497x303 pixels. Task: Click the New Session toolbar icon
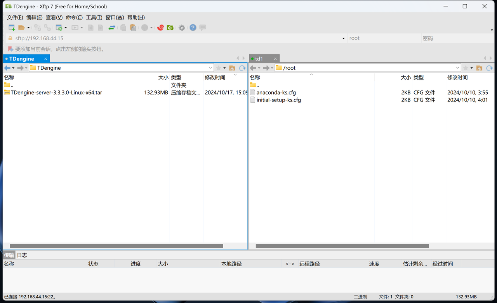point(12,28)
